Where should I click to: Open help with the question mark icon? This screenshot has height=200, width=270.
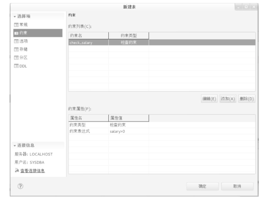coord(20,186)
